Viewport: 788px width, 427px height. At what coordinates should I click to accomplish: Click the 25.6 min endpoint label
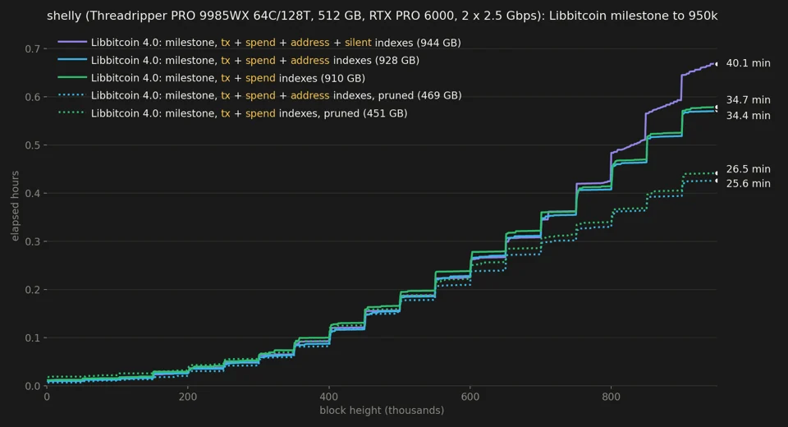[x=748, y=184]
